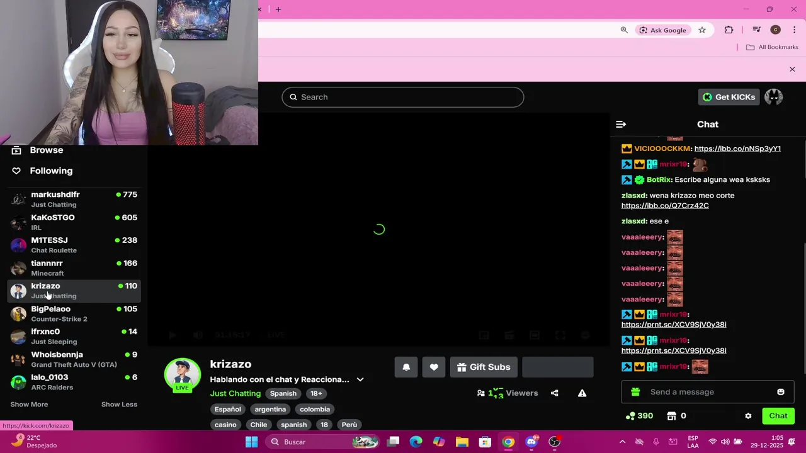Click the argentina tag

click(x=270, y=409)
